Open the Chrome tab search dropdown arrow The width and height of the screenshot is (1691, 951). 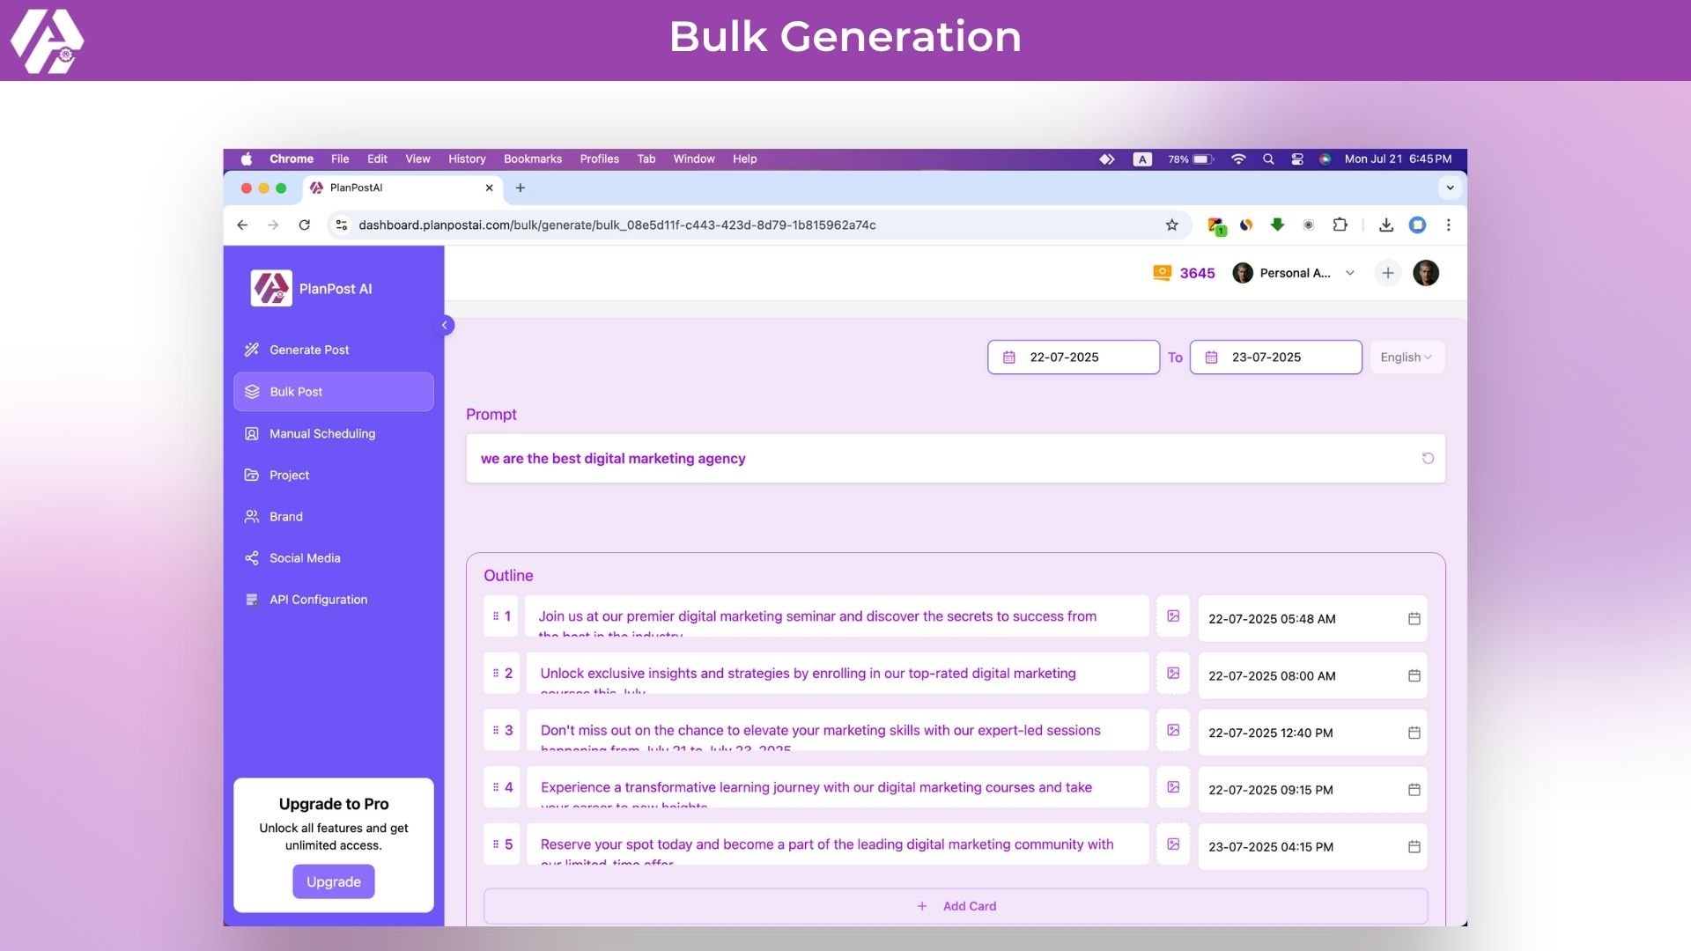1450,188
